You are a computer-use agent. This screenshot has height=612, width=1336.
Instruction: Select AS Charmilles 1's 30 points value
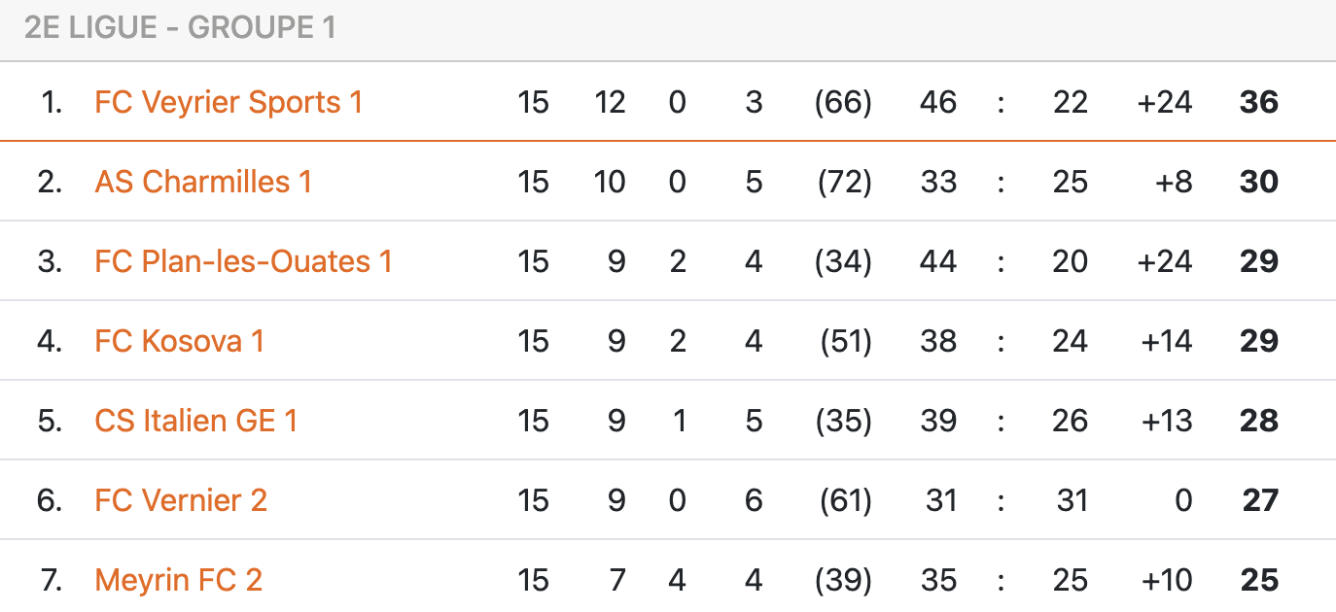[1258, 182]
